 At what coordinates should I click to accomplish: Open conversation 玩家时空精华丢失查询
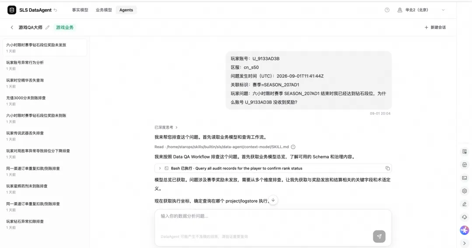tap(45, 83)
